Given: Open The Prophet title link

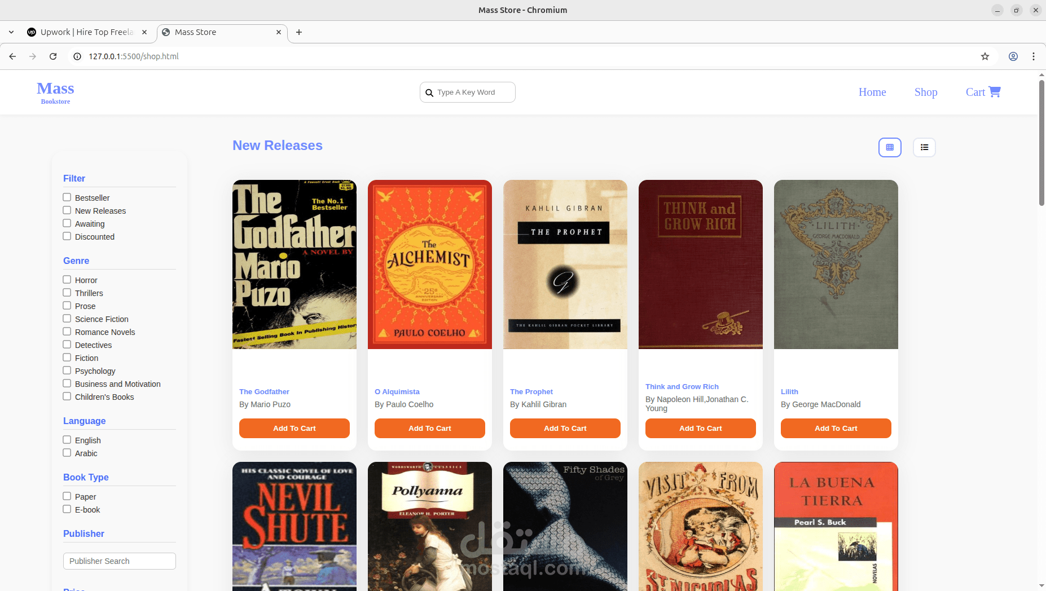Looking at the screenshot, I should point(531,392).
